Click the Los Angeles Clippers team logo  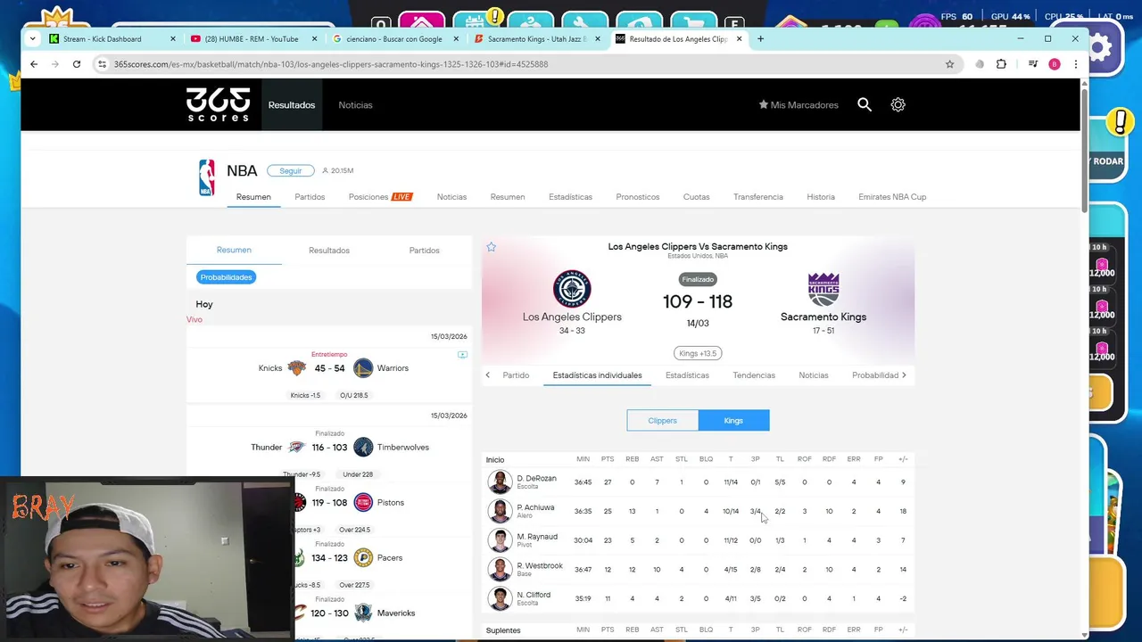click(572, 289)
